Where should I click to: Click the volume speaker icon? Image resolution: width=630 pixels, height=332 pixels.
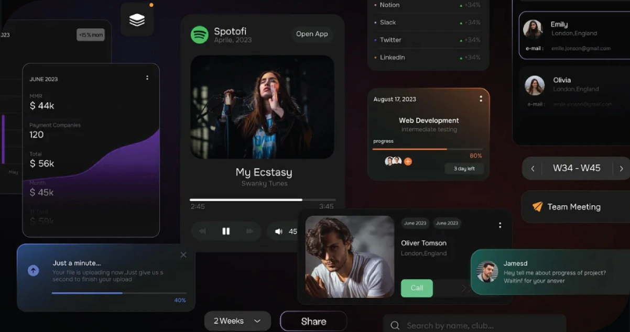[x=278, y=231]
